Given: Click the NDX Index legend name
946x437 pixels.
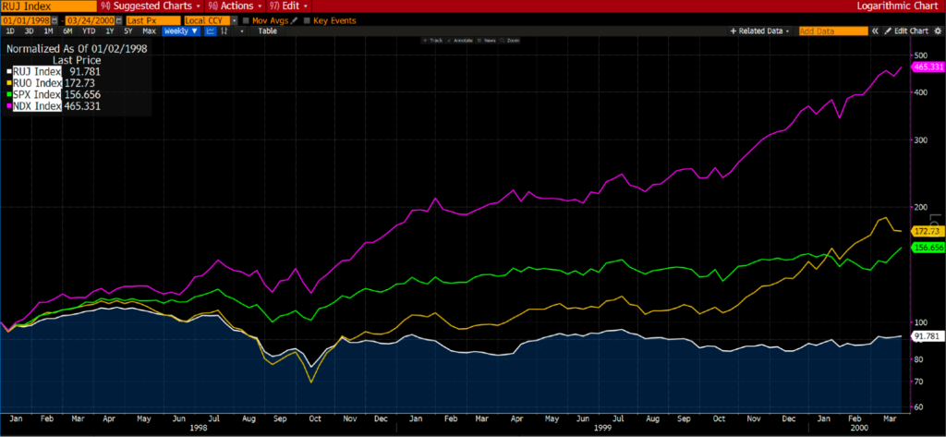Looking at the screenshot, I should click(x=35, y=106).
